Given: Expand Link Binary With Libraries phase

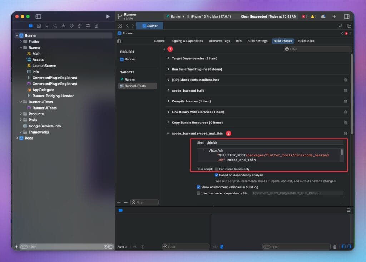Looking at the screenshot, I should click(168, 112).
